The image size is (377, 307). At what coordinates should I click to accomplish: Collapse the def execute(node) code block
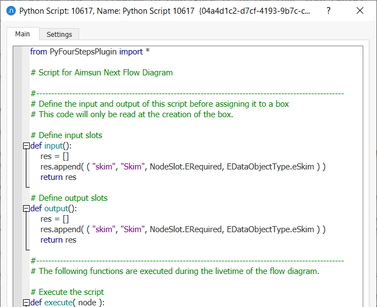click(x=26, y=303)
